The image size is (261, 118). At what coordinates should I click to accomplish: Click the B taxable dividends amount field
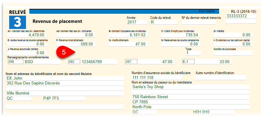(x=128, y=35)
